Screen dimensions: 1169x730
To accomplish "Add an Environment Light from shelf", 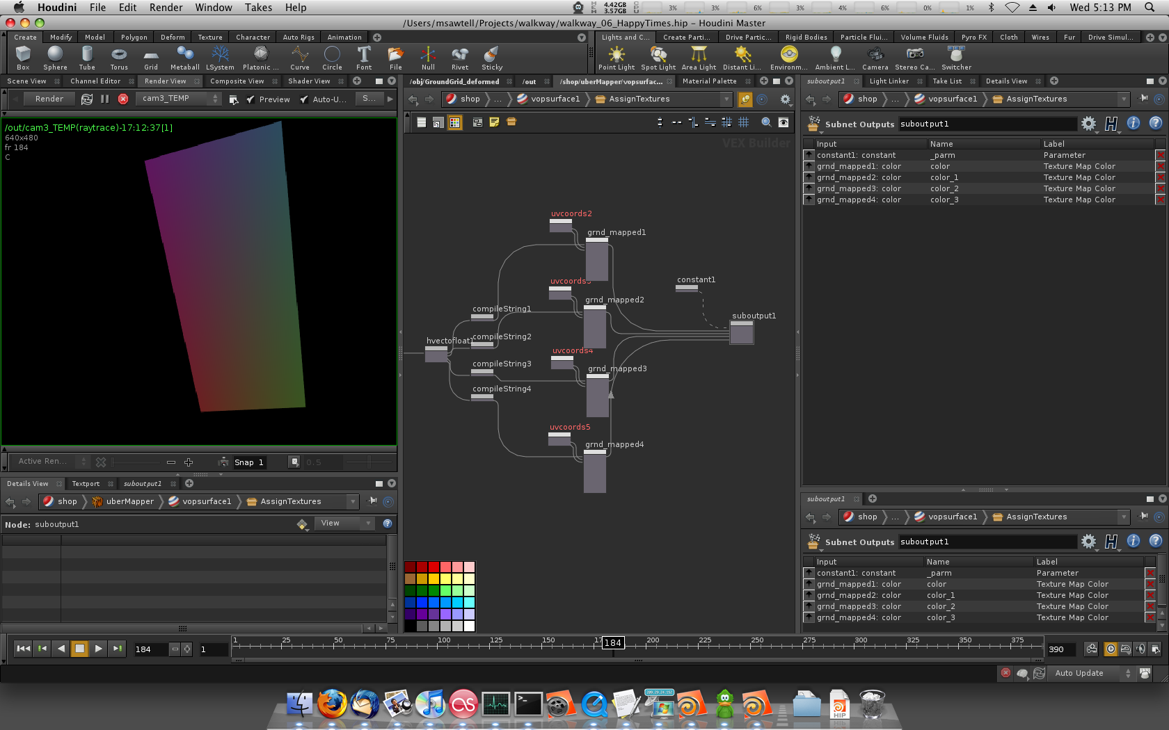I will click(789, 58).
